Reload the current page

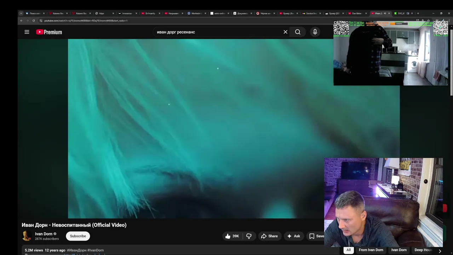34,21
